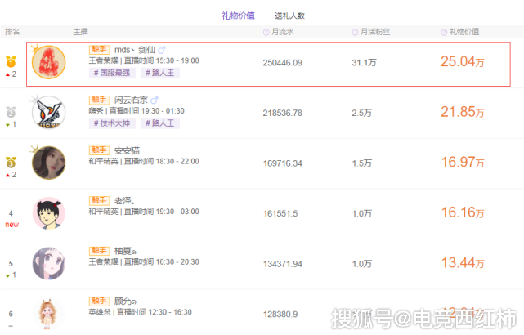Image resolution: width=524 pixels, height=335 pixels.
Task: Open the 安安猫 profile photo
Action: point(49,163)
